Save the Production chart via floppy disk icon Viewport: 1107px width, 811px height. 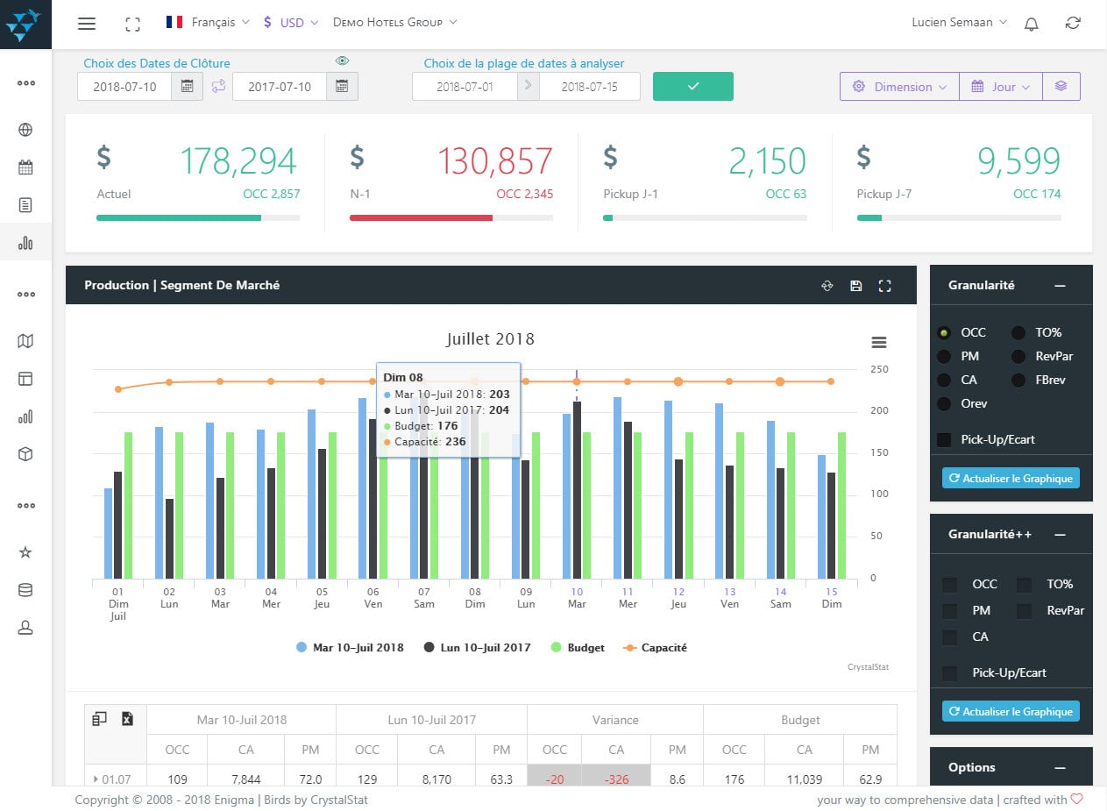pyautogui.click(x=856, y=285)
